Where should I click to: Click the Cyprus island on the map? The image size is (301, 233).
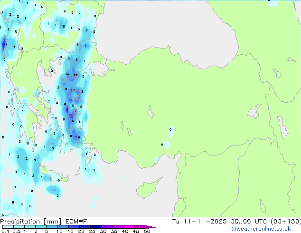click(x=148, y=189)
